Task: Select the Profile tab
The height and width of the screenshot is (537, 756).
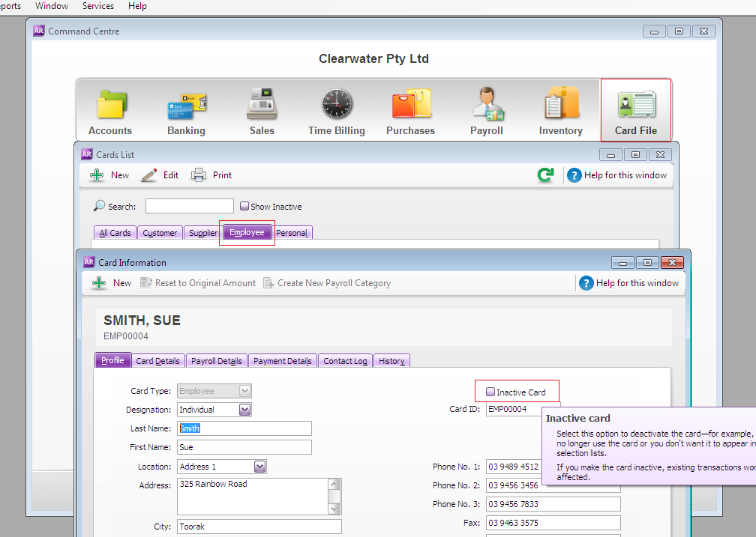Action: click(x=112, y=360)
